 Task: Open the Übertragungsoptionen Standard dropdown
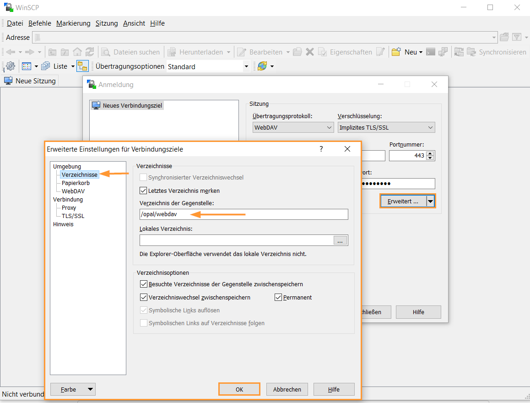[x=246, y=66]
